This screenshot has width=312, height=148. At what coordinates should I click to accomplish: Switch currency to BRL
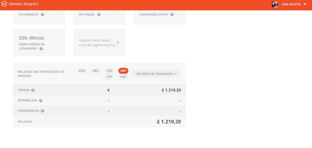click(96, 71)
